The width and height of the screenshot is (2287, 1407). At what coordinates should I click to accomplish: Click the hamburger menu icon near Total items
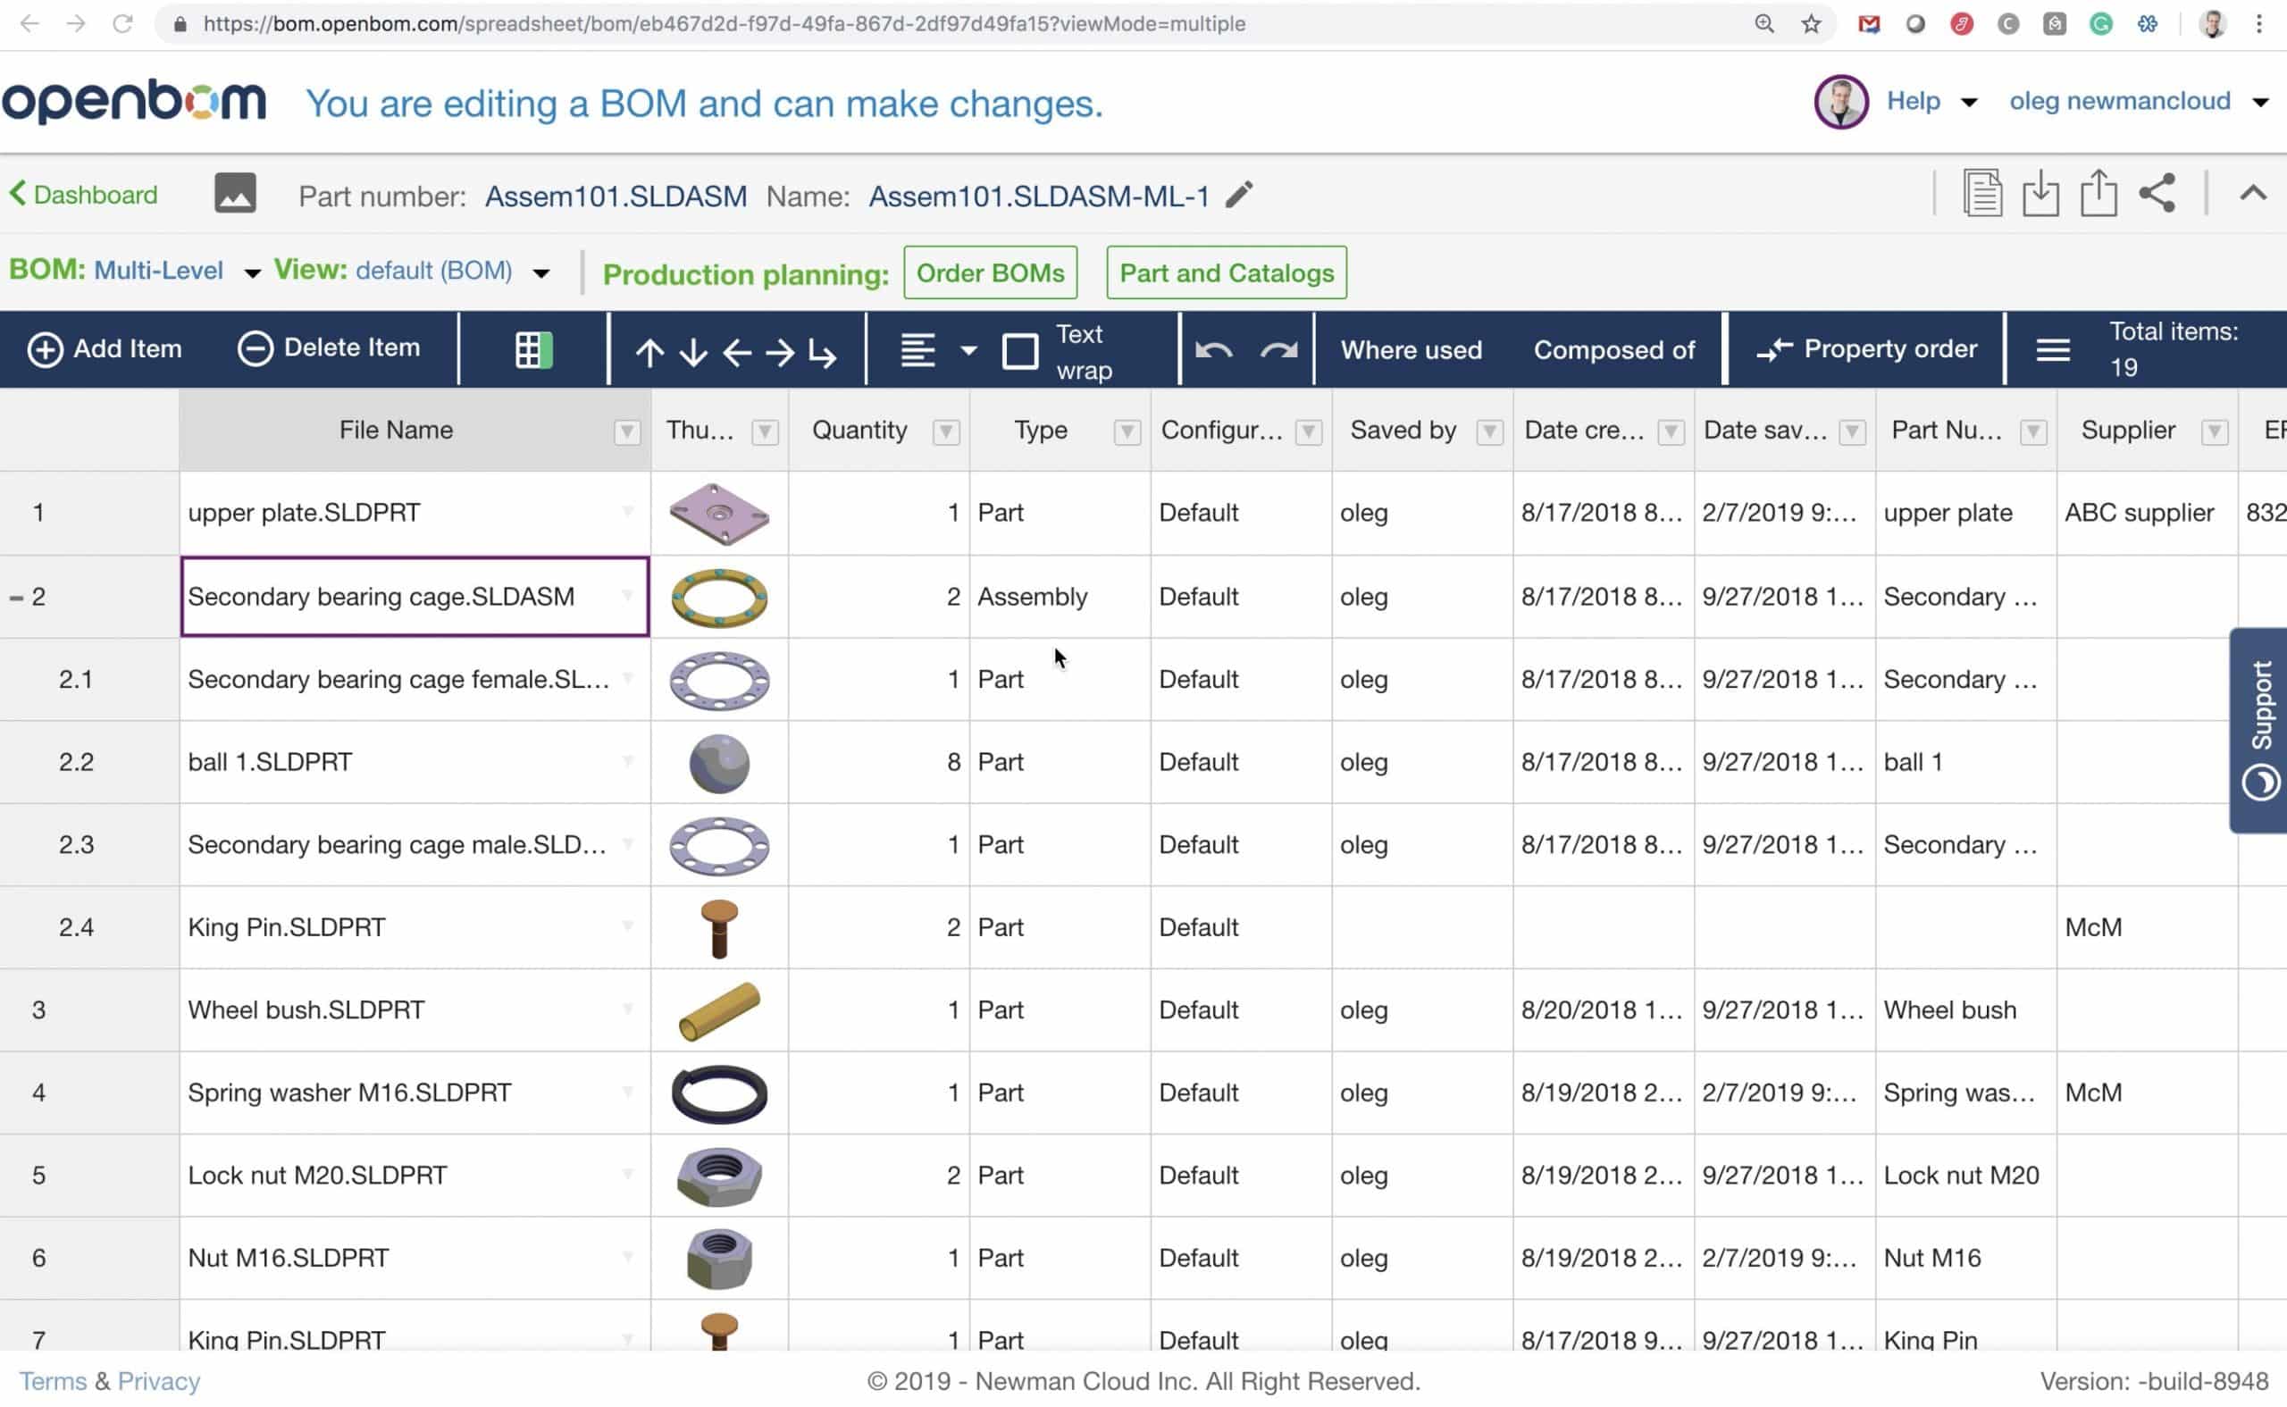click(x=2053, y=350)
